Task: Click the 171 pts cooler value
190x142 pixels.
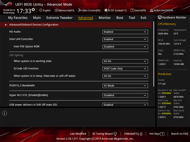Action: coord(162,84)
